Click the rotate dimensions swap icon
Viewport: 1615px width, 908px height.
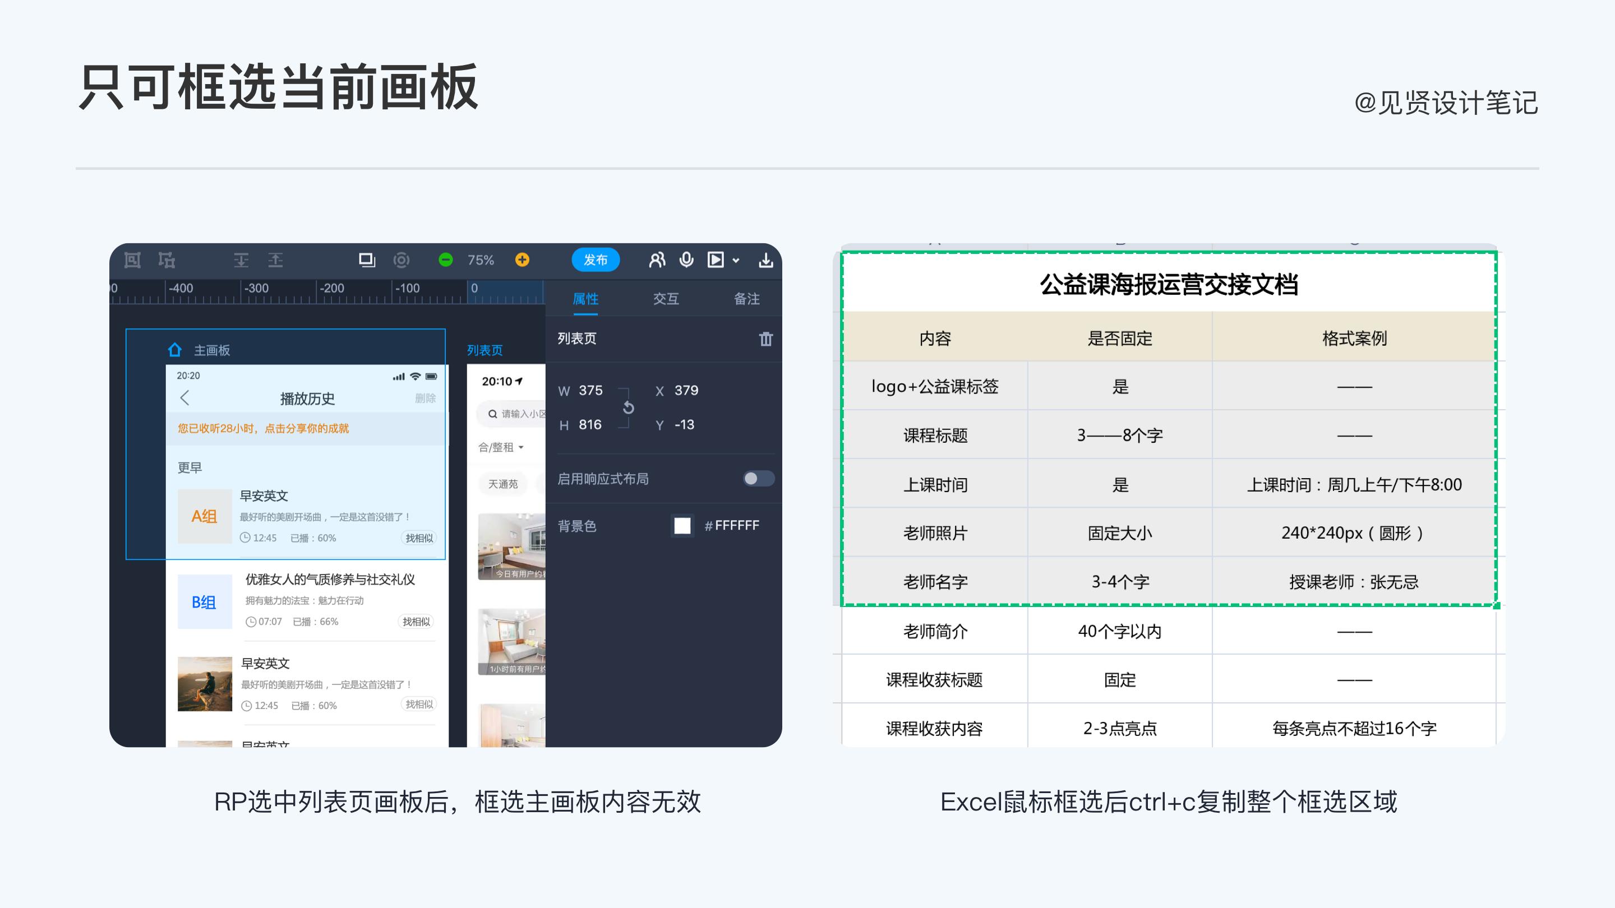(628, 408)
